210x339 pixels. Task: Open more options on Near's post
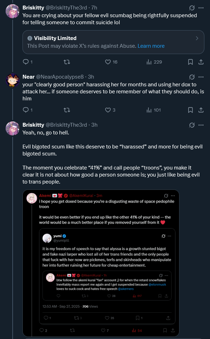(201, 77)
